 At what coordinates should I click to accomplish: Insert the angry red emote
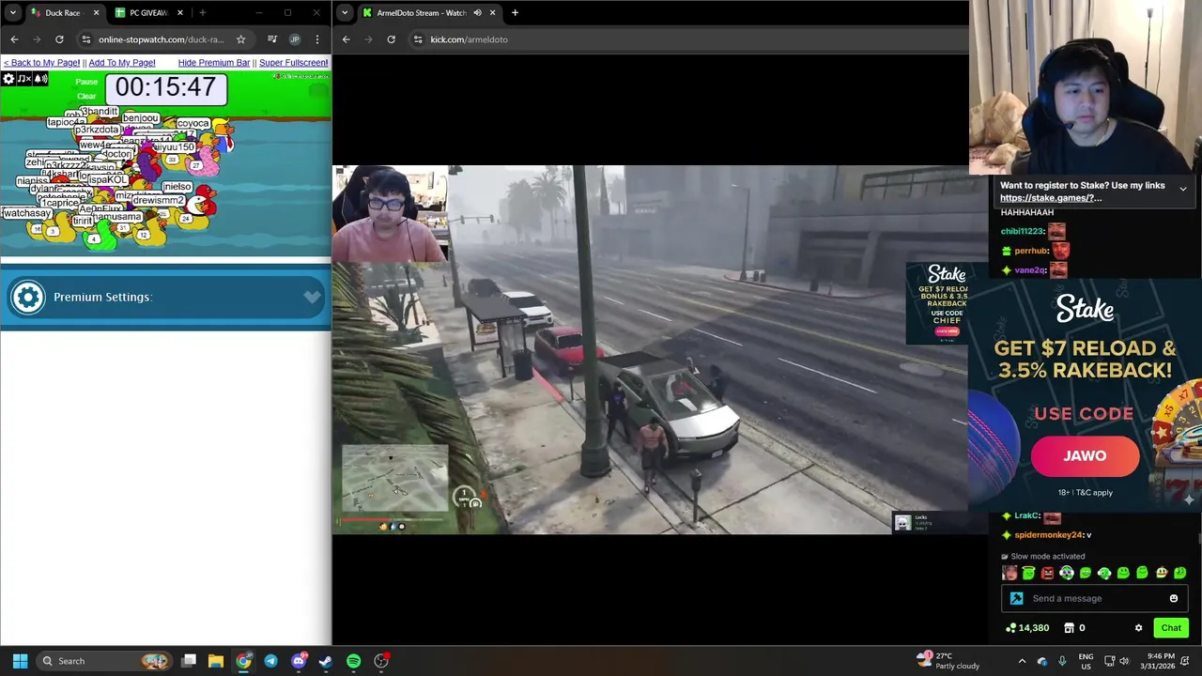click(x=1047, y=573)
